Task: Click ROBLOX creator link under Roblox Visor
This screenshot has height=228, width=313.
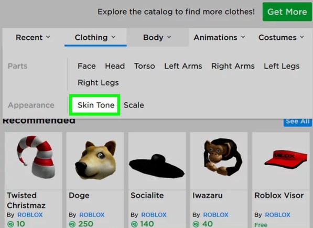Action: click(278, 215)
